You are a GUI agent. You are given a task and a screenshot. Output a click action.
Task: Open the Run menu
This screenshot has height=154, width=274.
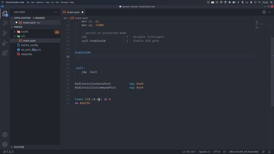pyautogui.click(x=57, y=3)
